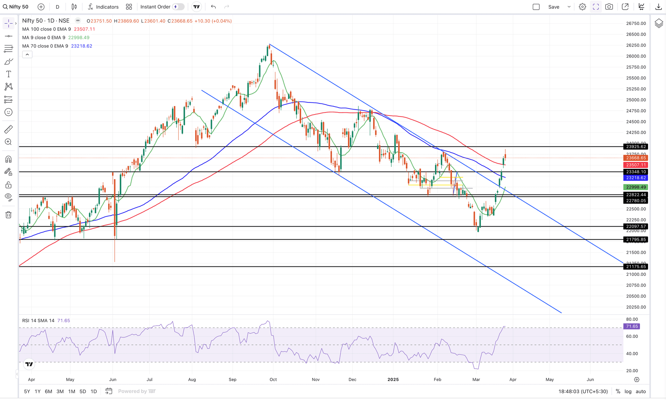Viewport: 666px width, 400px height.
Task: Select the MA 70 close indicator legend
Action: (45, 46)
